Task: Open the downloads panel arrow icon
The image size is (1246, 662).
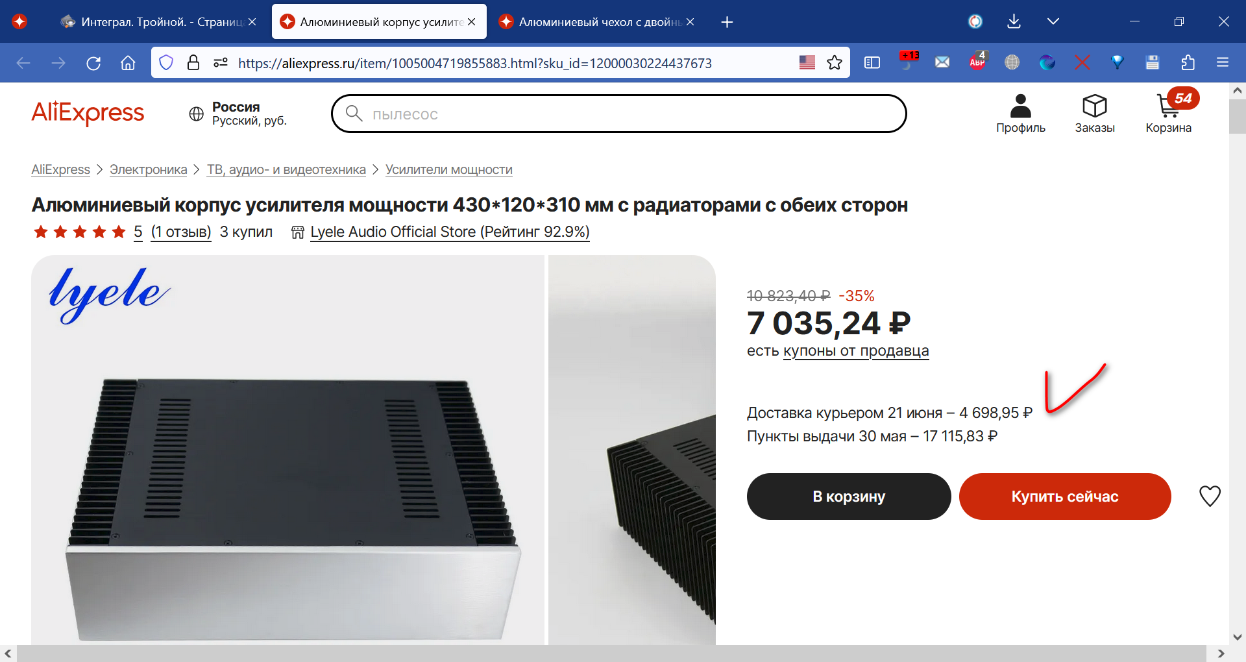Action: point(1014,21)
